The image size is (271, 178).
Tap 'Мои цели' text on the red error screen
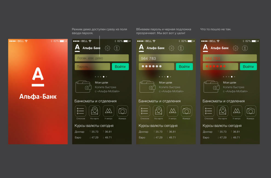230,82
